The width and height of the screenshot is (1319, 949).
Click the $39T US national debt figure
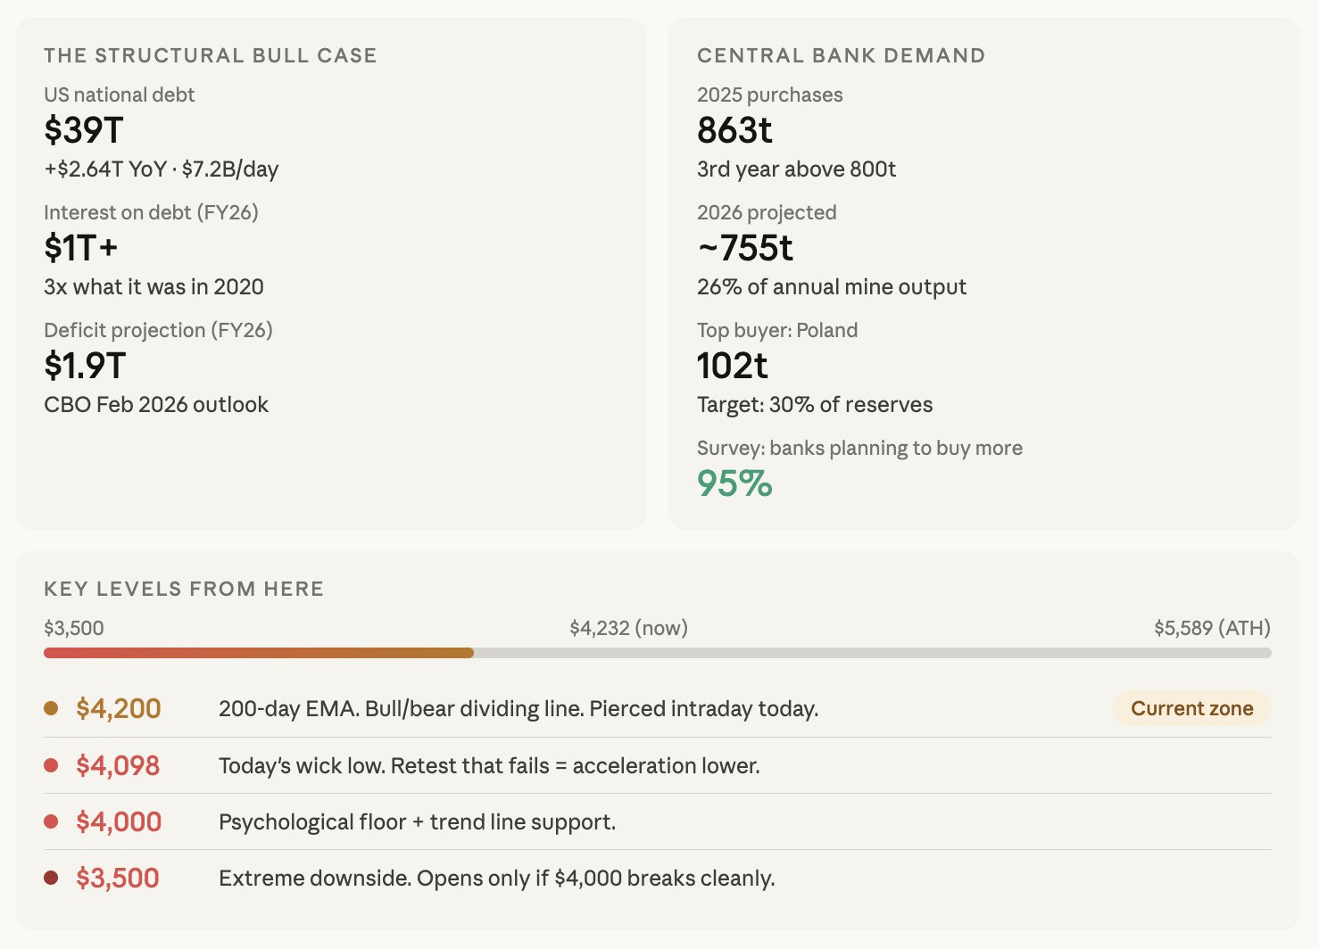(x=84, y=130)
